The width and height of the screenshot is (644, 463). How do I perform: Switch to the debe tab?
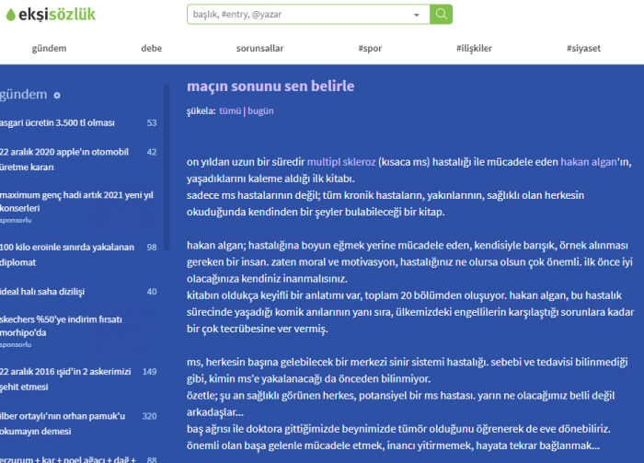[x=152, y=48]
